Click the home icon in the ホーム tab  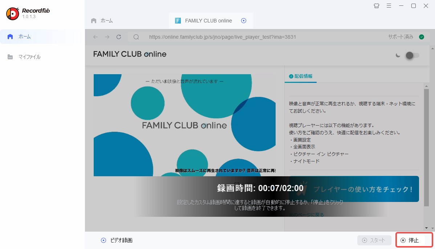(94, 21)
